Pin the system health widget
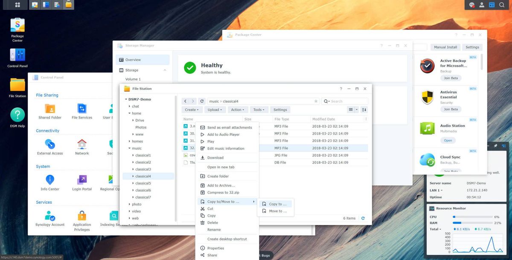Viewport: 512px width, 260px height. tap(496, 146)
